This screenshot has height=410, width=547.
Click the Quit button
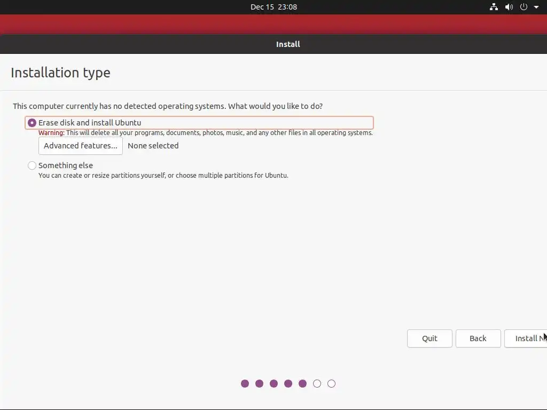(x=429, y=338)
